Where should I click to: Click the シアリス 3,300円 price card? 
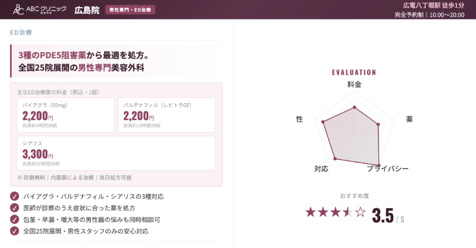(116, 153)
